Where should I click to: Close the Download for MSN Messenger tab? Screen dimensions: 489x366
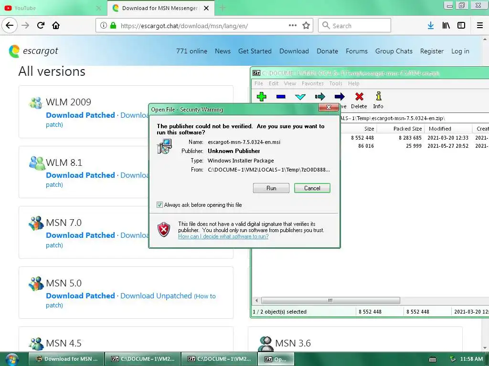(206, 8)
